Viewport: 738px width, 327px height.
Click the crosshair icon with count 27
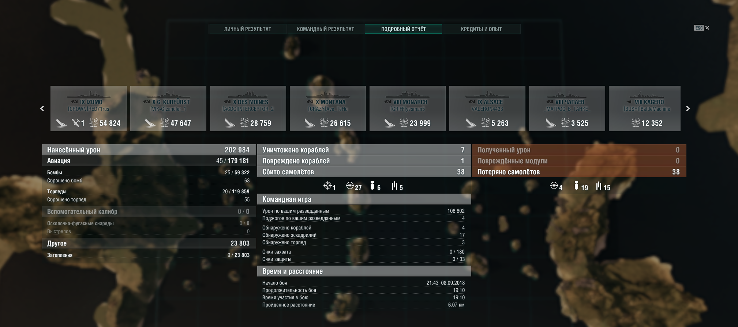350,186
